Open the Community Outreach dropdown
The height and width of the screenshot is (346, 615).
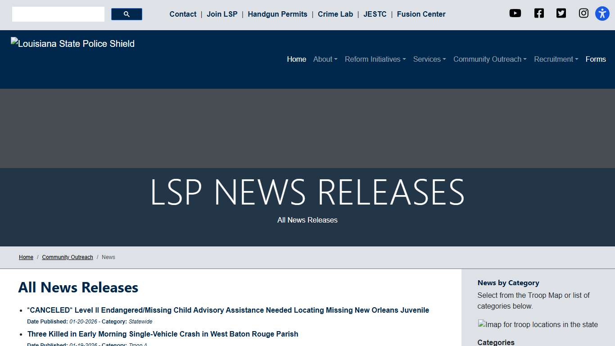[490, 59]
